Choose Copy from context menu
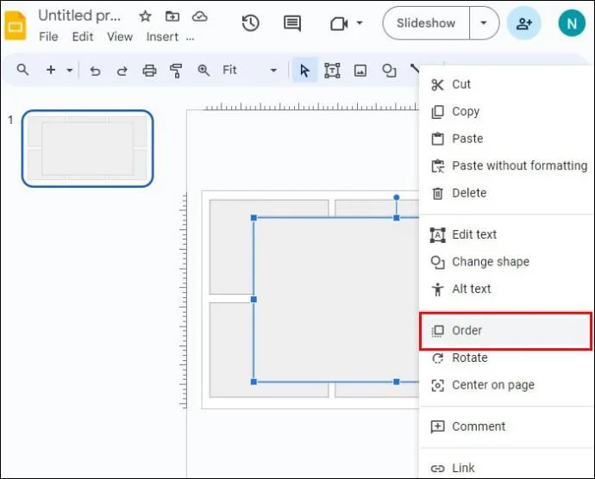The height and width of the screenshot is (479, 595). 507,111
